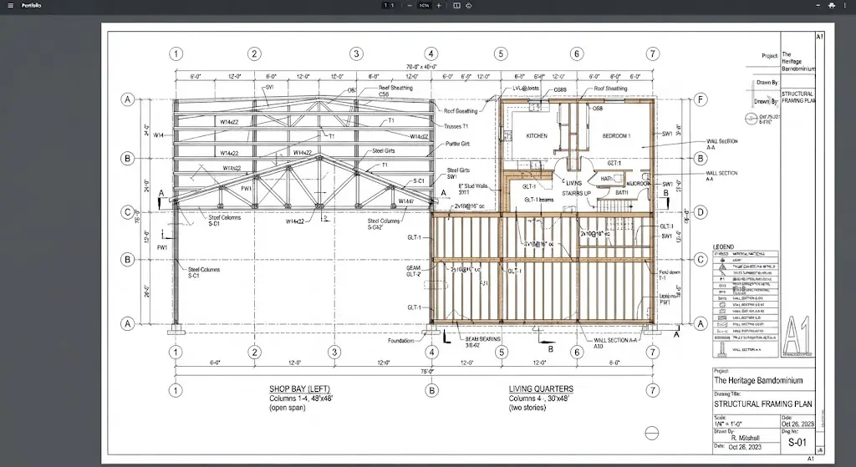Click the 'S-01' drawing number
The image size is (856, 467).
tap(797, 443)
